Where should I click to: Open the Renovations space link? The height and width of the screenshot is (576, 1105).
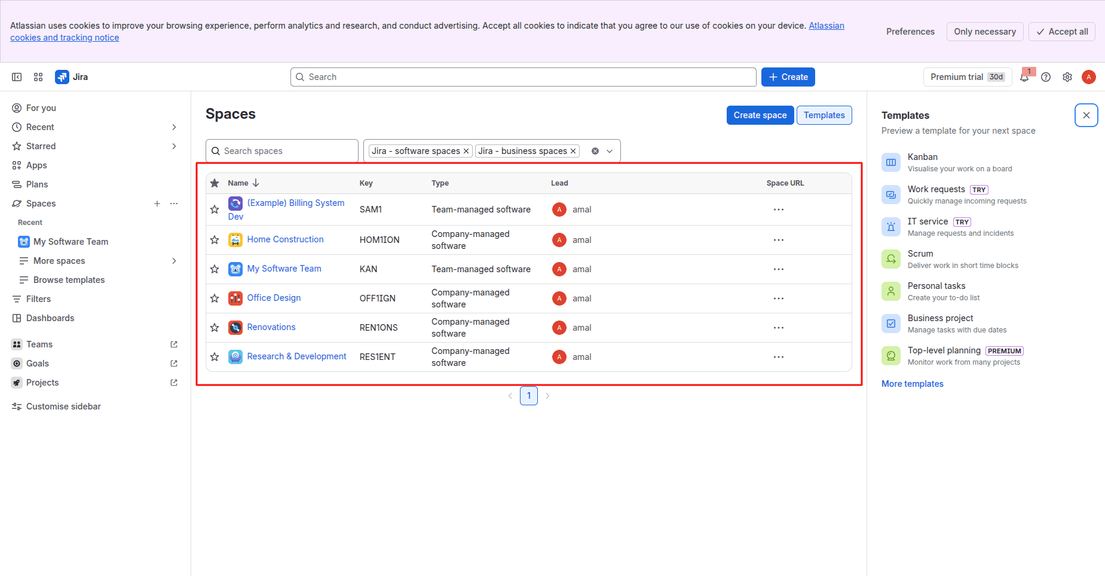pos(271,327)
